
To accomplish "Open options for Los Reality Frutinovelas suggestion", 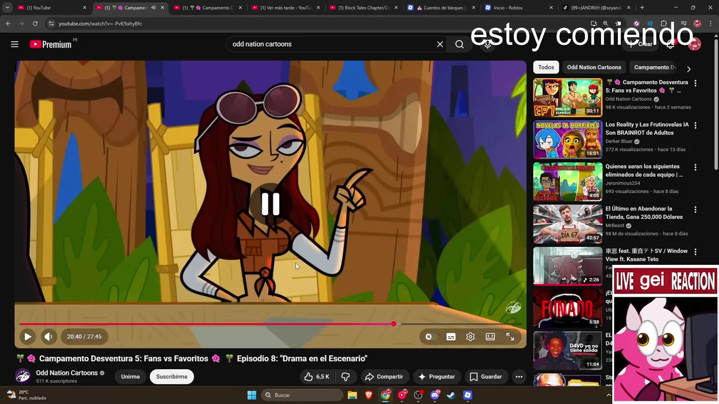I will (x=695, y=125).
